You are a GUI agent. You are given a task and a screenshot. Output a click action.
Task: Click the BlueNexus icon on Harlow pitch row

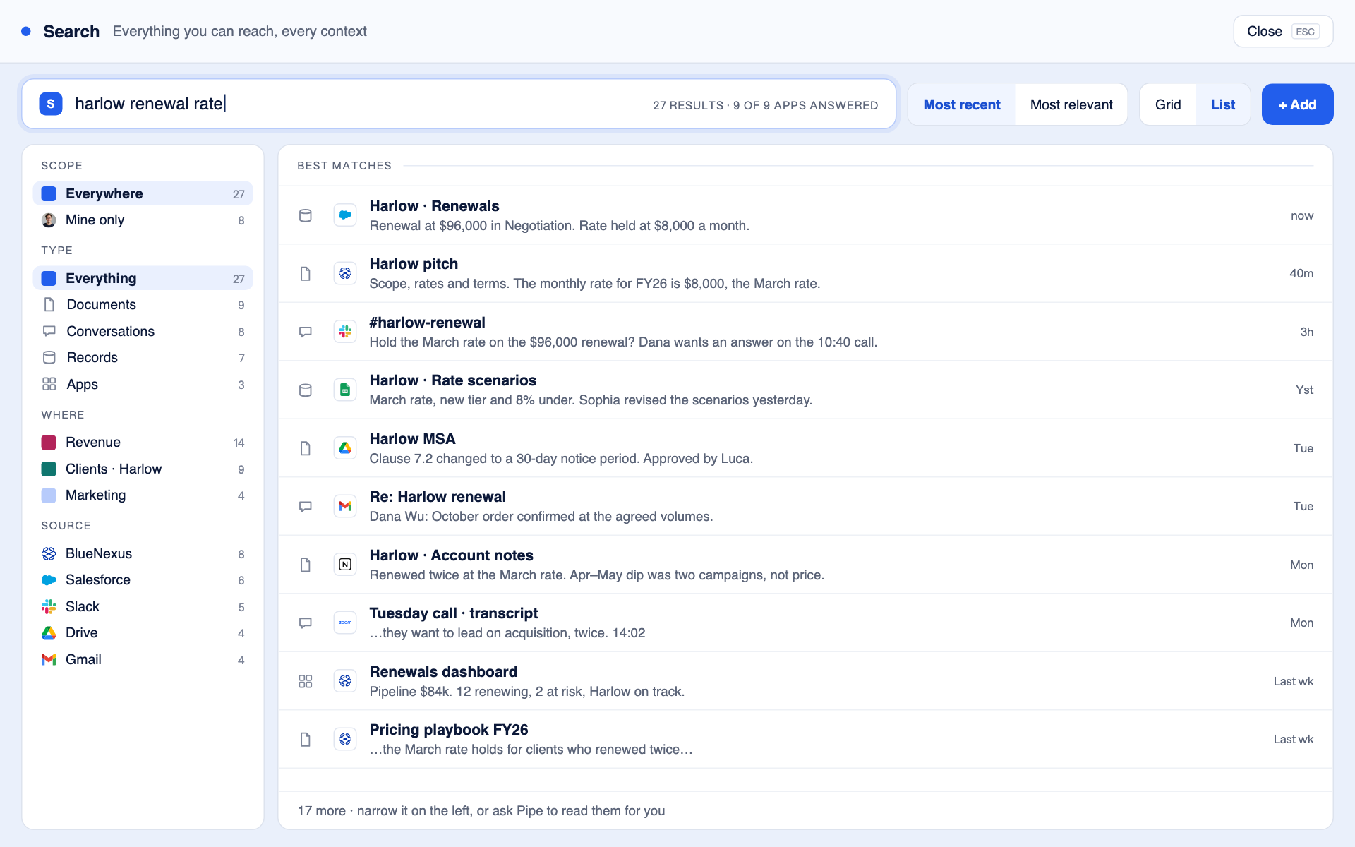pos(345,273)
